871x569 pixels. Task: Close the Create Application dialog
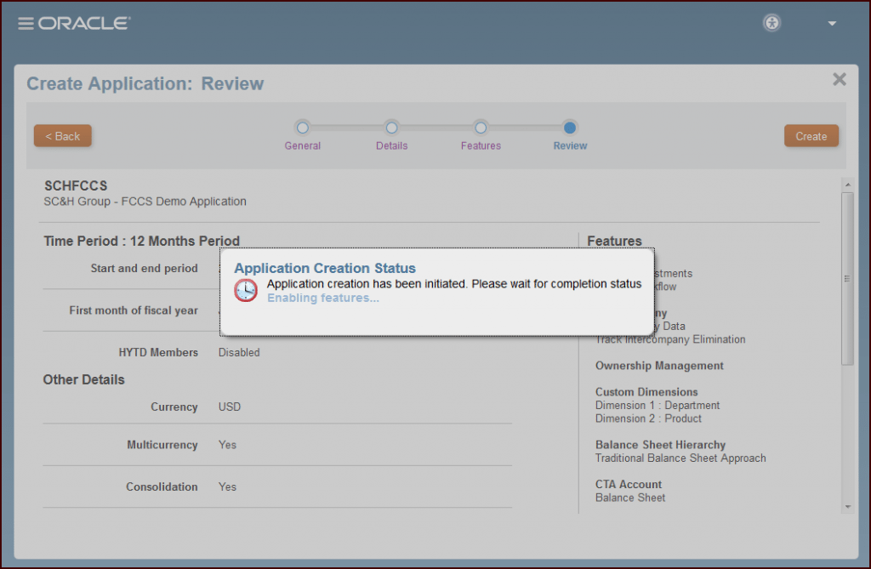pos(840,79)
